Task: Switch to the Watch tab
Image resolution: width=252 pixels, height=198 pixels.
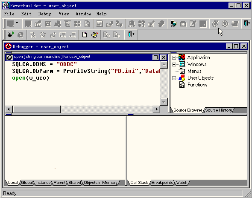Action: (x=182, y=183)
